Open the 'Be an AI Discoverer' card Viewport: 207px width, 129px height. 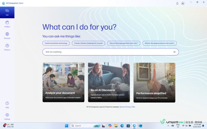pos(109,82)
